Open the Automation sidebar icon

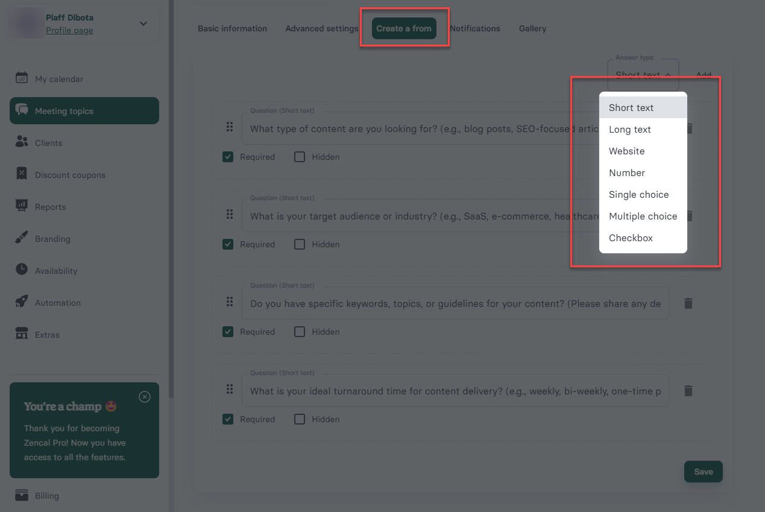click(x=22, y=303)
